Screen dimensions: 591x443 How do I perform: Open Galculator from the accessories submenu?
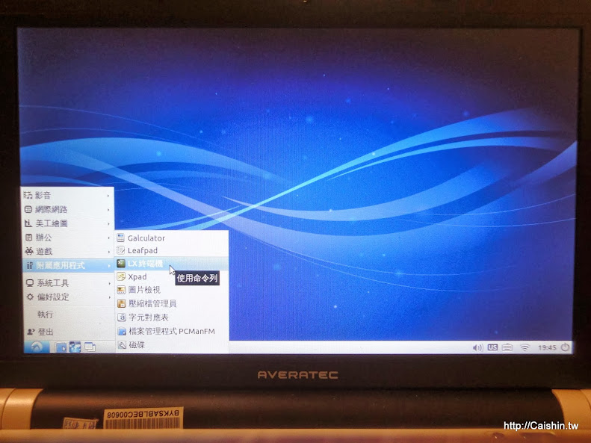coord(172,238)
